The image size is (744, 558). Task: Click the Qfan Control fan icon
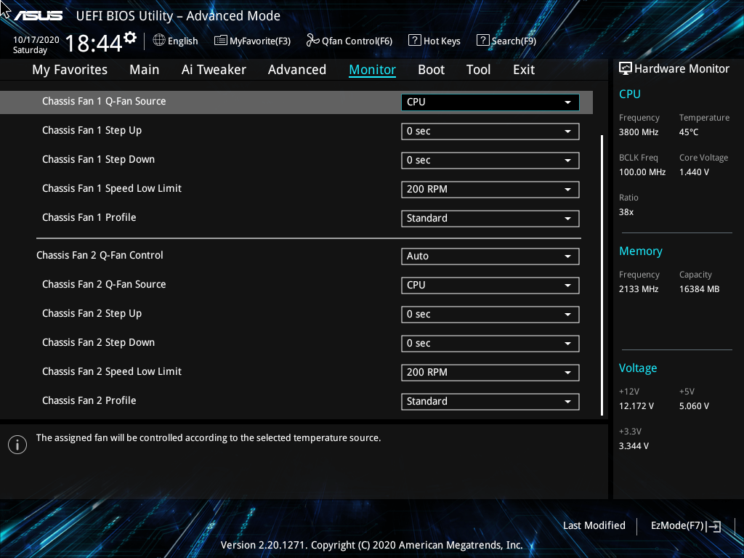click(x=312, y=41)
